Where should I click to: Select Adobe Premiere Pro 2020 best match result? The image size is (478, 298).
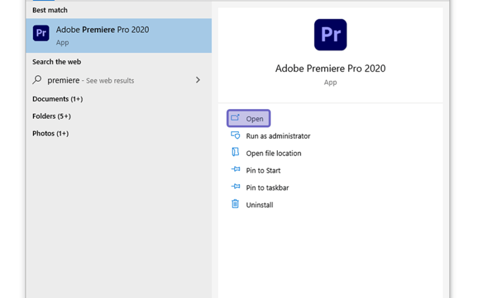(119, 36)
